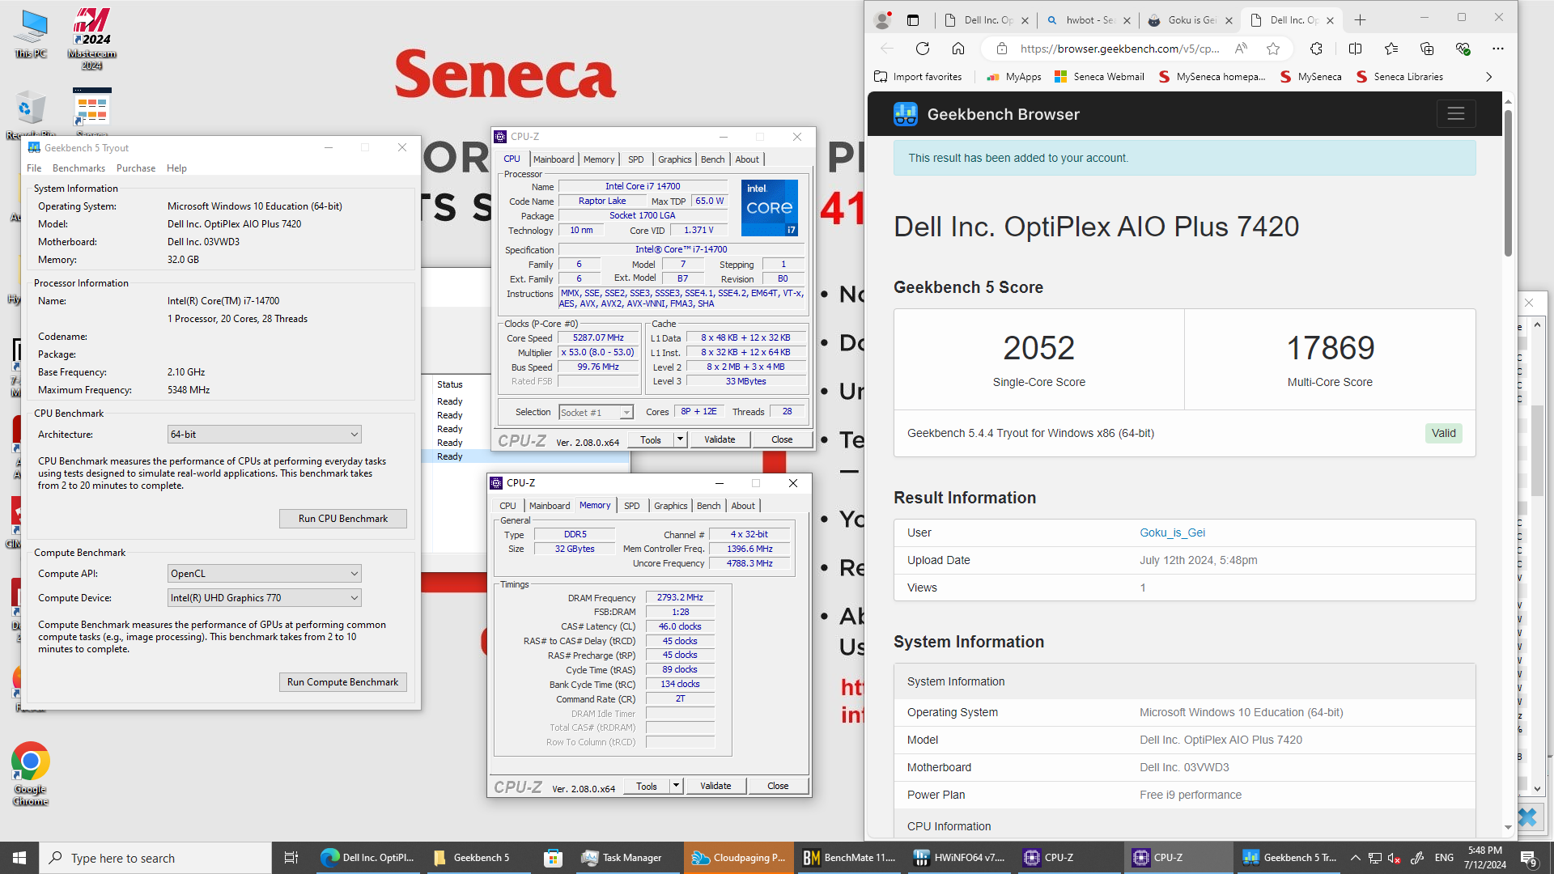Open the Compute API OpenCL dropdown
This screenshot has height=874, width=1554.
(264, 574)
